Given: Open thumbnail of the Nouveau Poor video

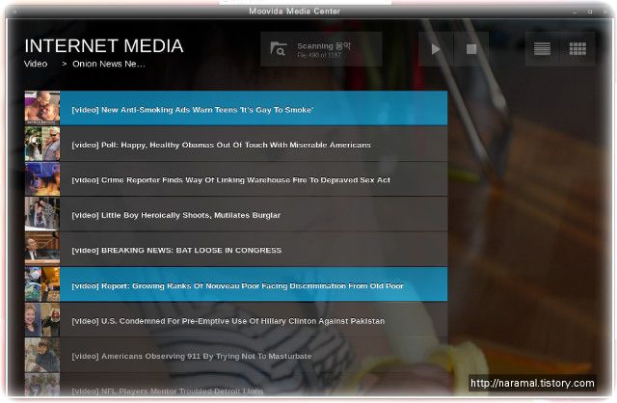Looking at the screenshot, I should [42, 285].
